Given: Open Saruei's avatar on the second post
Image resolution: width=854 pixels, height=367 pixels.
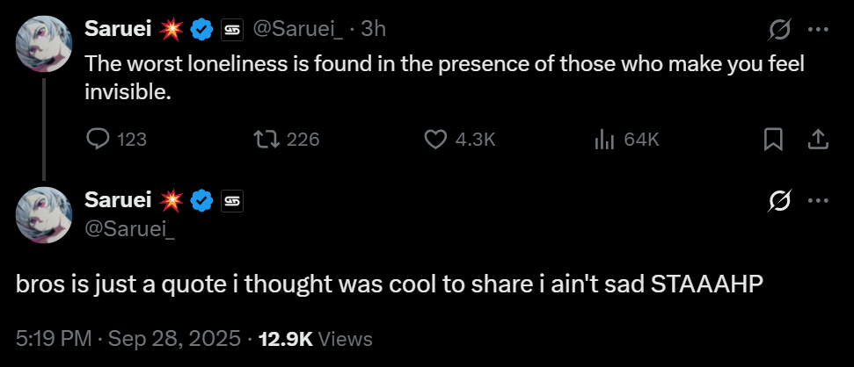Looking at the screenshot, I should coord(43,215).
